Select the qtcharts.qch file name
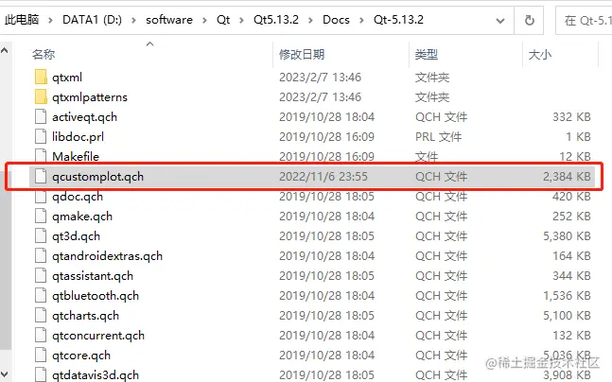 pyautogui.click(x=85, y=316)
